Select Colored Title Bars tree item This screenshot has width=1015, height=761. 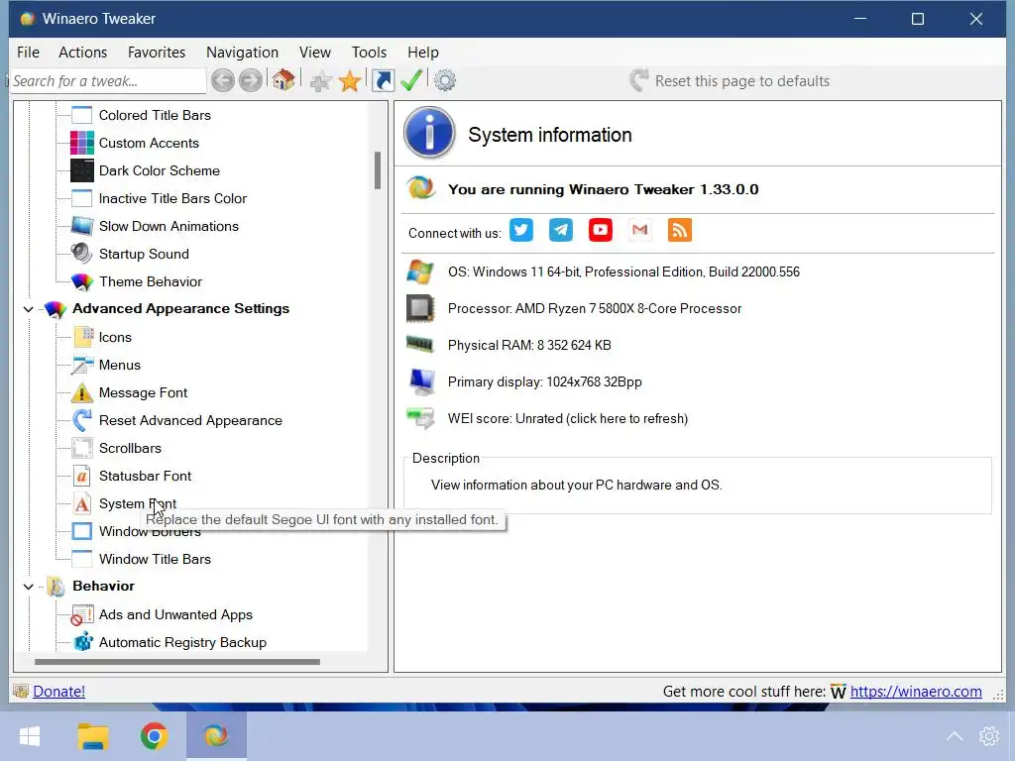pyautogui.click(x=155, y=115)
